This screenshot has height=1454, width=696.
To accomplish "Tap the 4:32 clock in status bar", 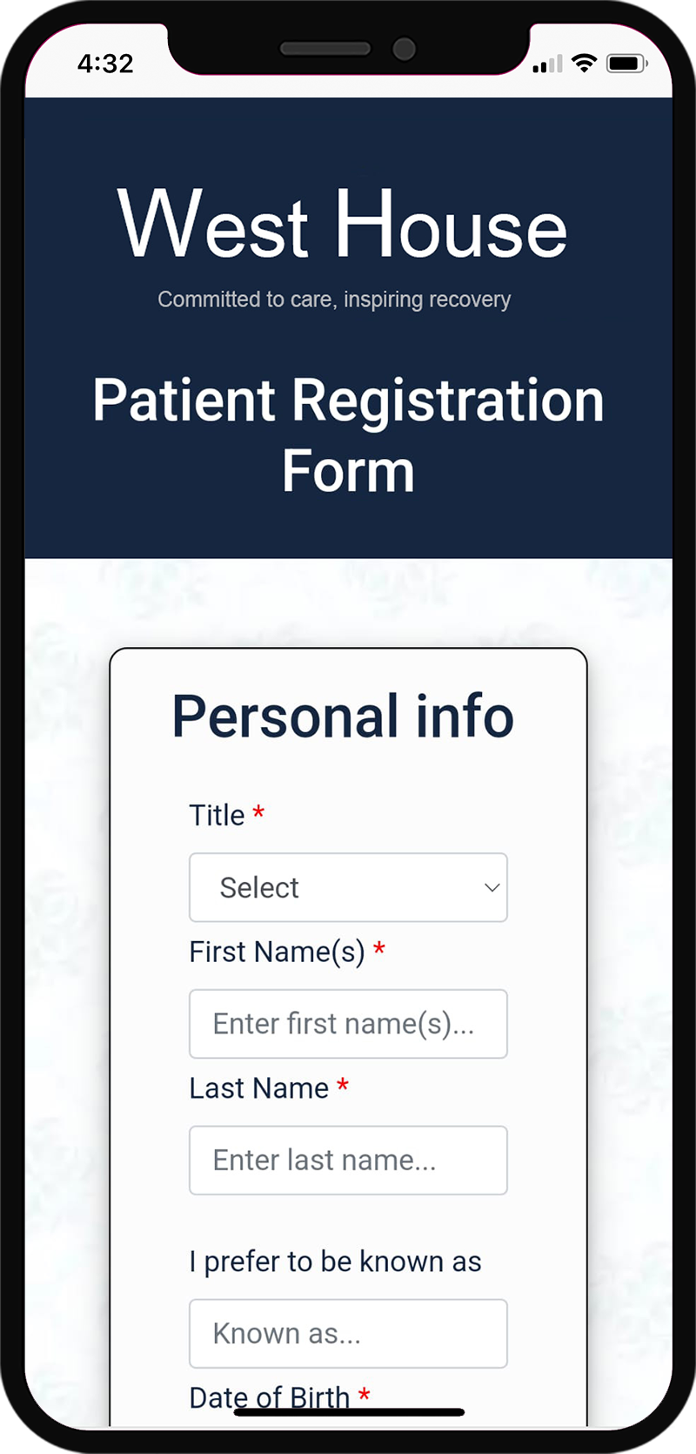I will 105,64.
